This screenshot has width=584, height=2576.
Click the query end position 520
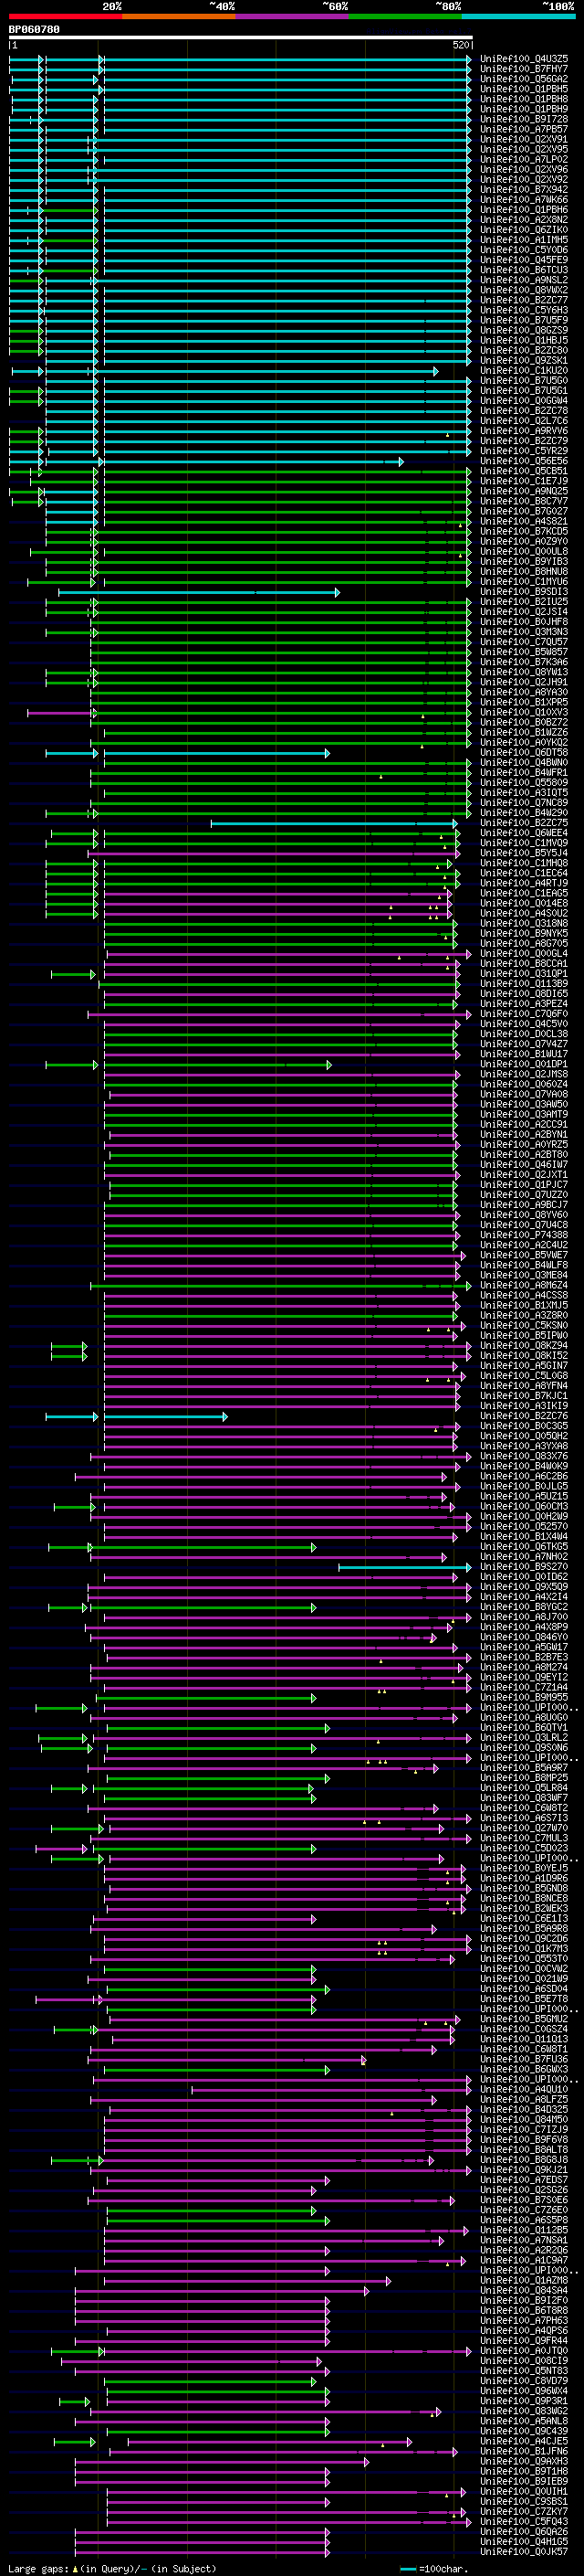[461, 46]
